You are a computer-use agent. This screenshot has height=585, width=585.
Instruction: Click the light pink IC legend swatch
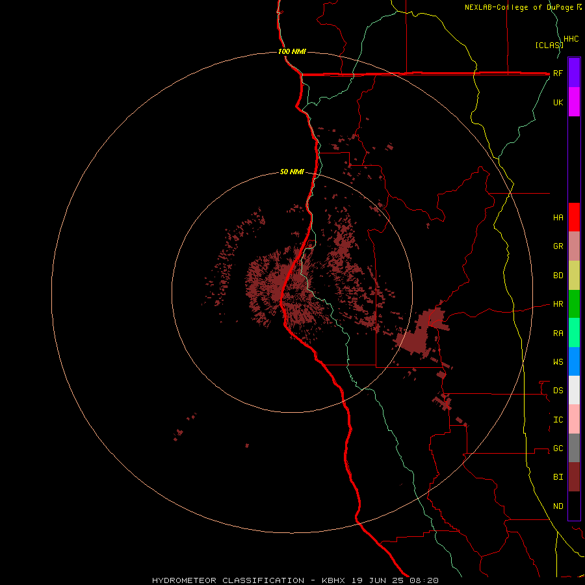point(574,419)
